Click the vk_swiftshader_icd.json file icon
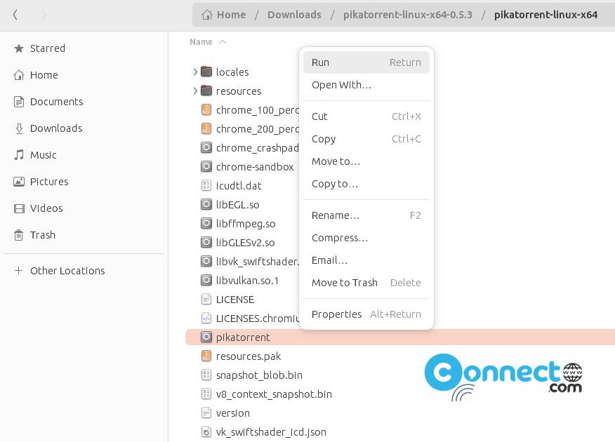This screenshot has width=615, height=442. [206, 431]
